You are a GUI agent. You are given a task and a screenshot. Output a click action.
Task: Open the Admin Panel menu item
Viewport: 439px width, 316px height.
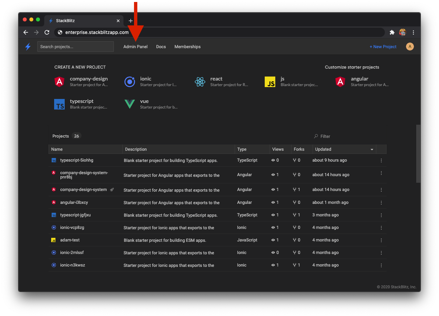pos(135,47)
